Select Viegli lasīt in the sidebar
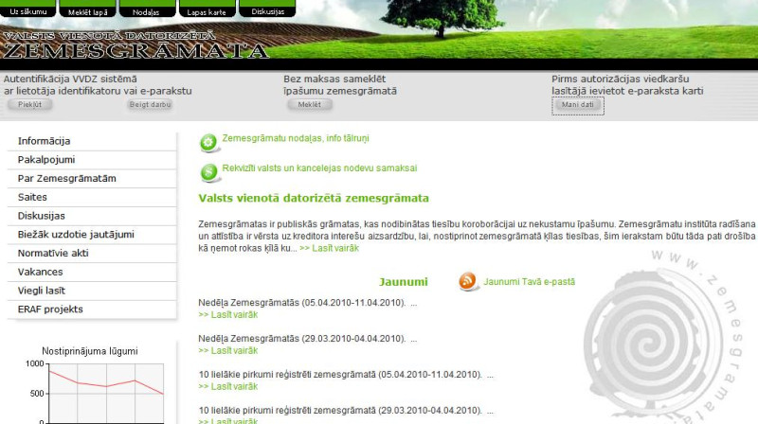 click(x=92, y=291)
